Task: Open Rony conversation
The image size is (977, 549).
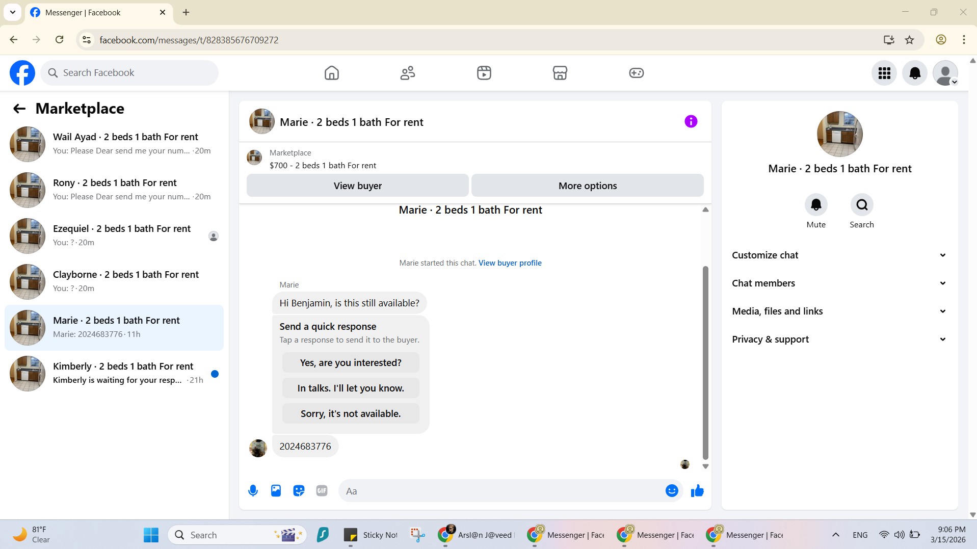Action: point(114,190)
